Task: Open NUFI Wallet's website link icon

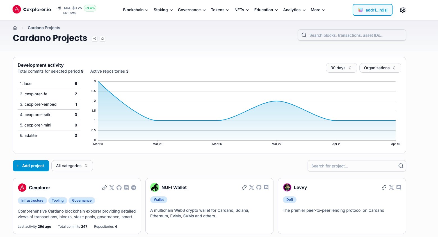Action: pos(244,187)
